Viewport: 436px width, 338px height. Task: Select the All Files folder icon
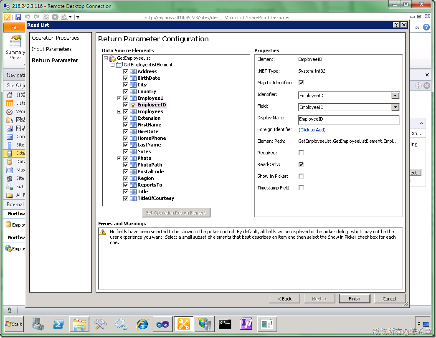point(10,195)
